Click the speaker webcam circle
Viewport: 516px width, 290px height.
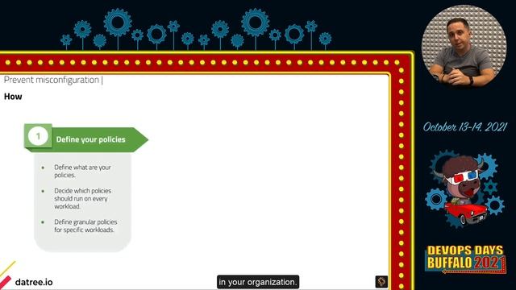pyautogui.click(x=464, y=47)
